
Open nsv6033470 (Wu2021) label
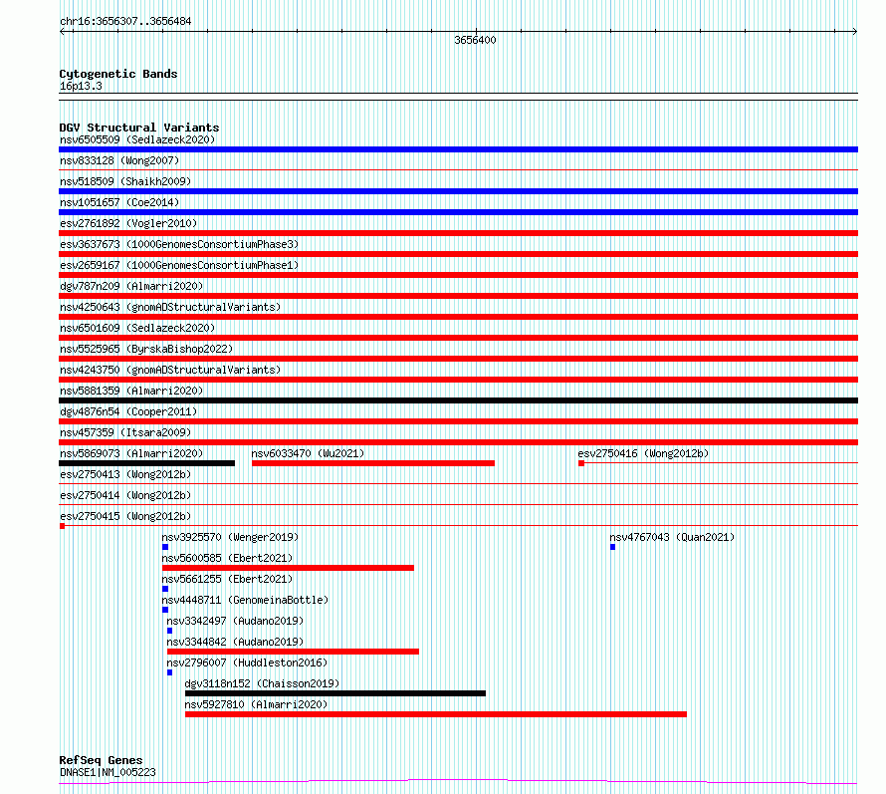click(x=308, y=453)
